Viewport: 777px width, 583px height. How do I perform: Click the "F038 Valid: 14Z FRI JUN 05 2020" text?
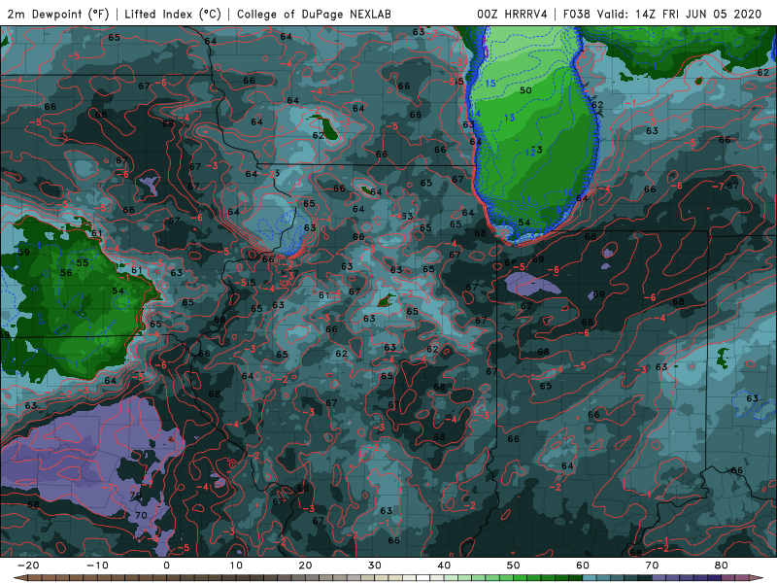(x=661, y=14)
